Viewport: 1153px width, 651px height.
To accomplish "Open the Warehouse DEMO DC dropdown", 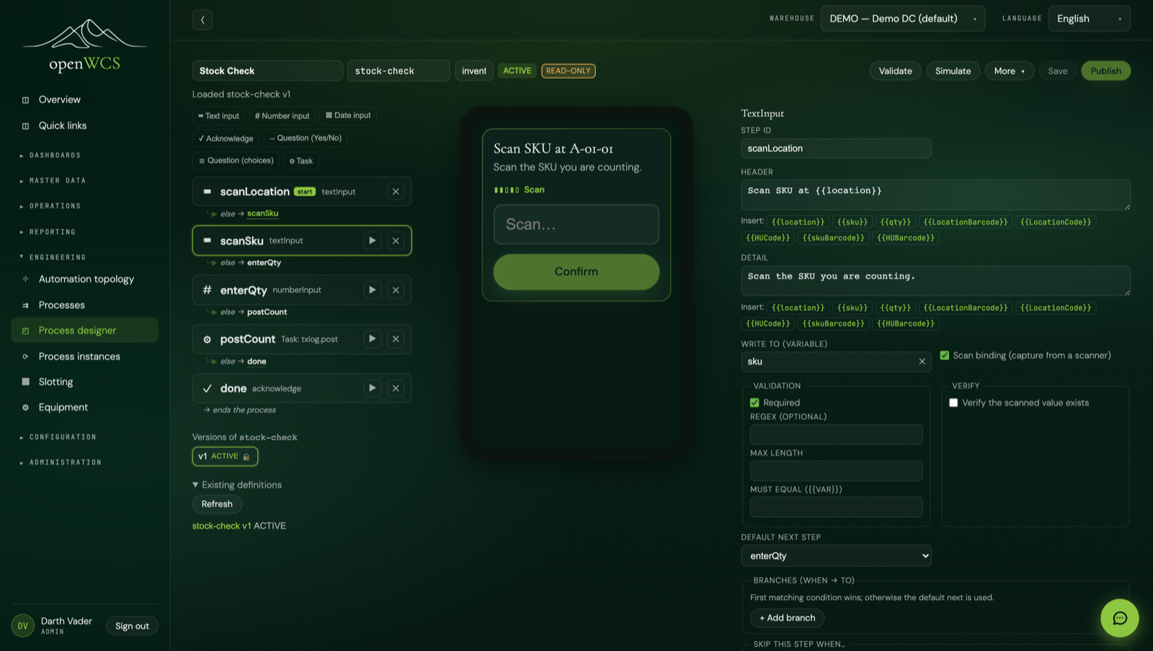I will [x=902, y=19].
